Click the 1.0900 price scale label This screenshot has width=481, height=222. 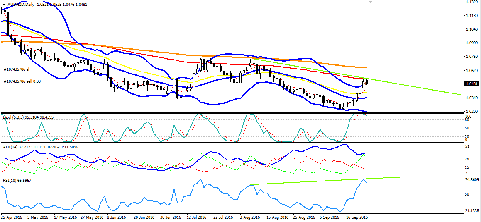471,43
